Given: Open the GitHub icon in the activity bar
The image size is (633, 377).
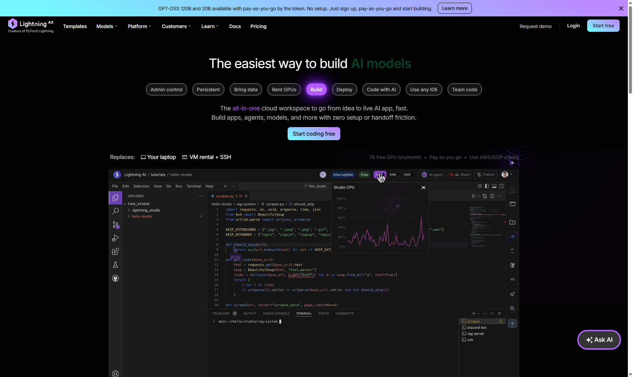Looking at the screenshot, I should point(116,278).
